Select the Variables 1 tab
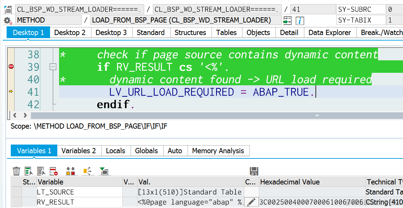Screen dimensions: 403x208 [x=34, y=150]
